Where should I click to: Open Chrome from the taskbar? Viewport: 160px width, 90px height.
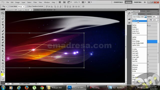click(42, 88)
